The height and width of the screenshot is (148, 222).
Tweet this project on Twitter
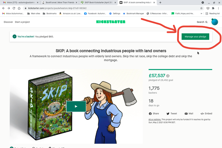(x=172, y=113)
